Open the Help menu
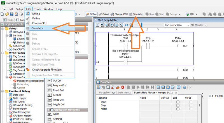 click(59, 9)
